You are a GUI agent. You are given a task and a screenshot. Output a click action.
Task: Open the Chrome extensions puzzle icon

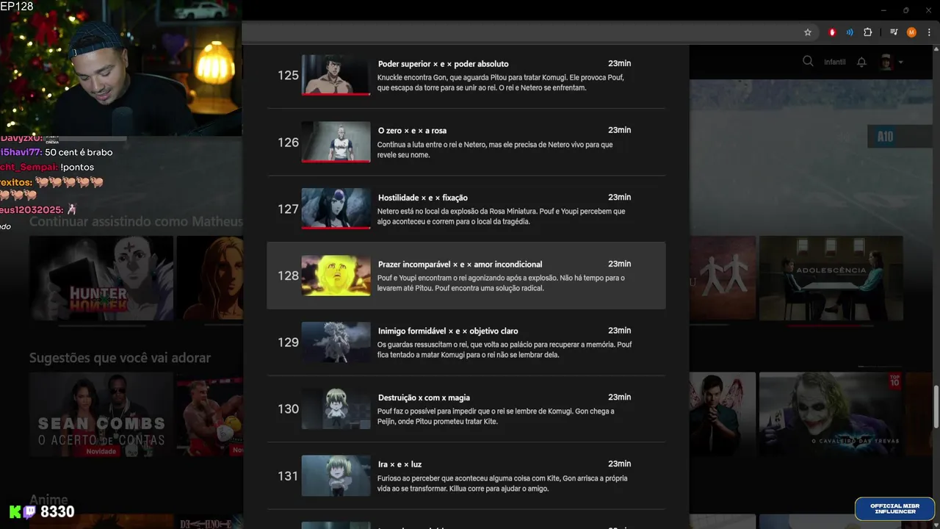point(867,32)
